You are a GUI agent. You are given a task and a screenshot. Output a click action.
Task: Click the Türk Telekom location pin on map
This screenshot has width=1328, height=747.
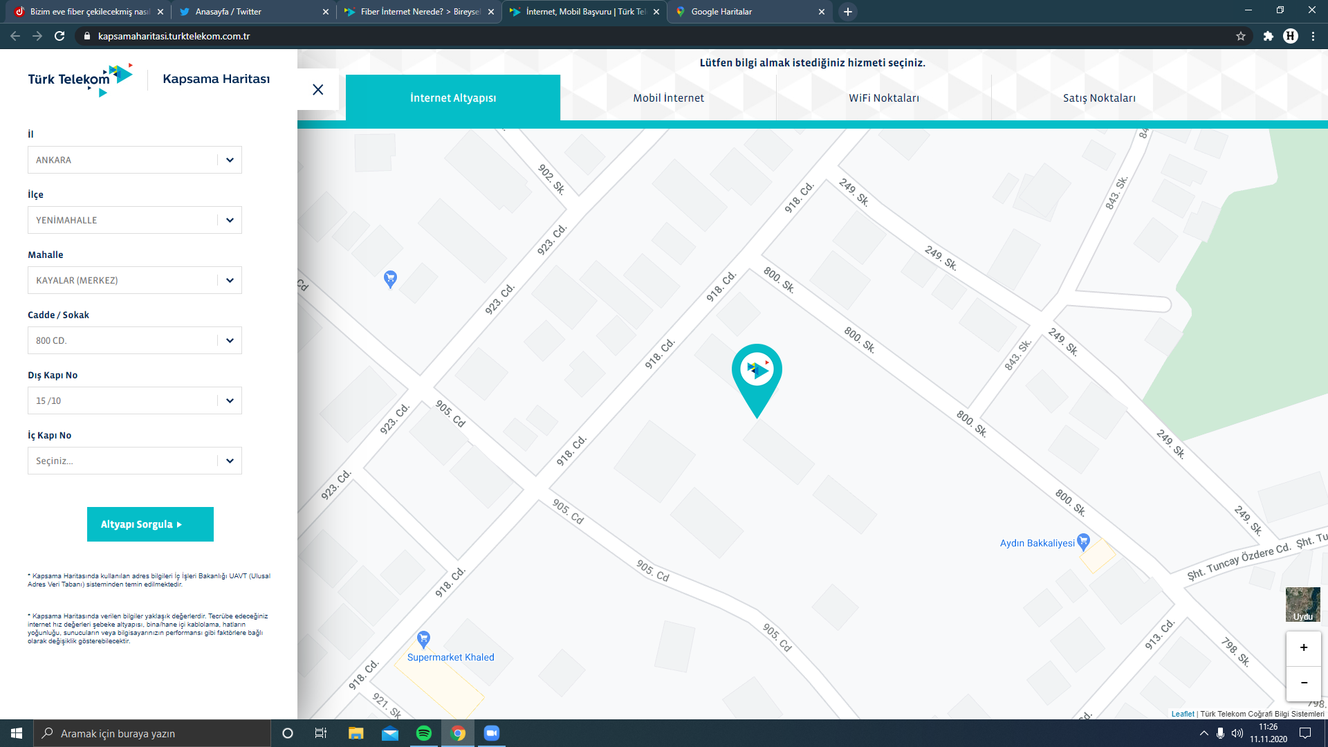(757, 380)
